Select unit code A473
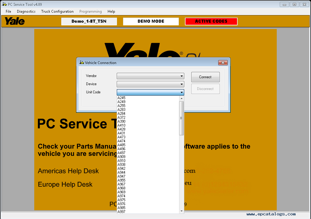This screenshot has width=311, height=219. [x=148, y=137]
